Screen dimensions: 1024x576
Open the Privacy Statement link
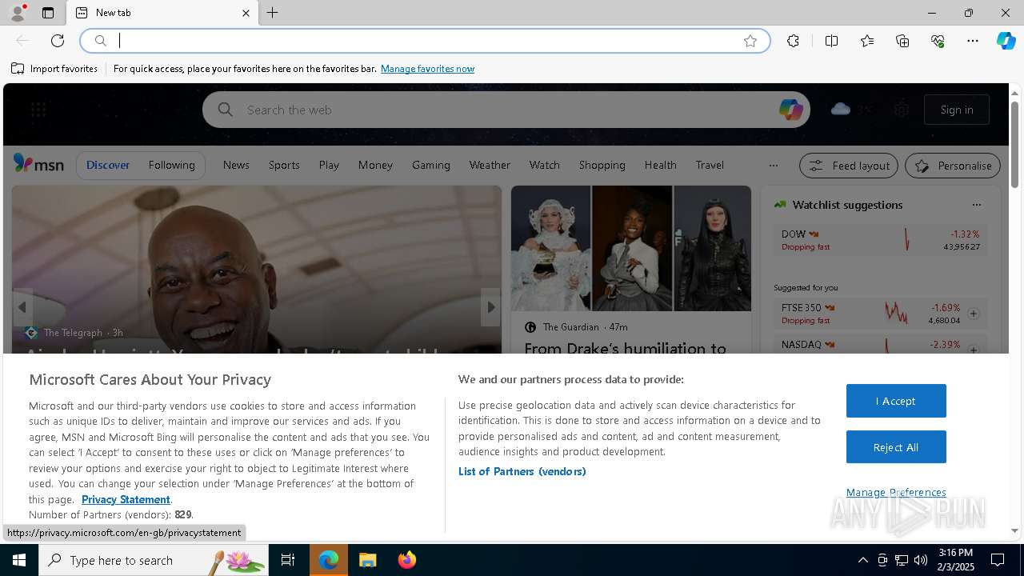tap(126, 499)
